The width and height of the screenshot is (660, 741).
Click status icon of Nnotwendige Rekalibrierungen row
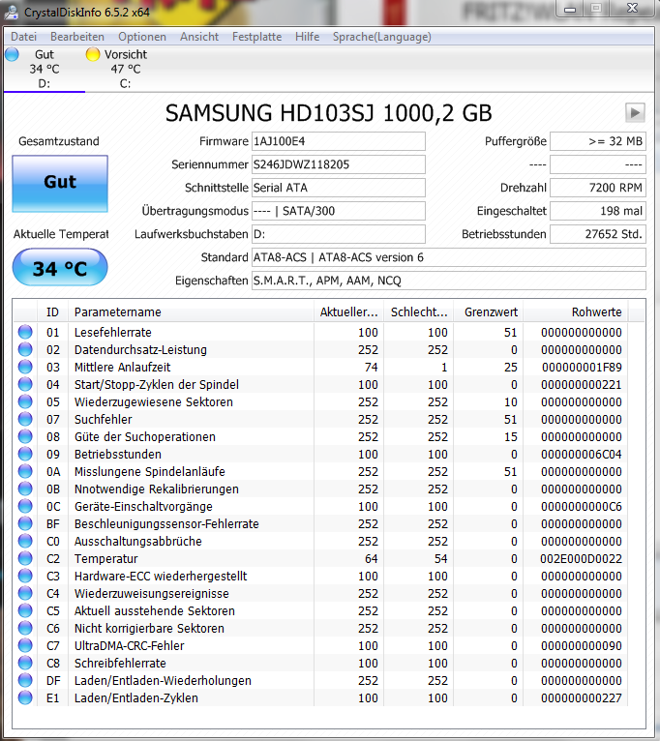[25, 489]
